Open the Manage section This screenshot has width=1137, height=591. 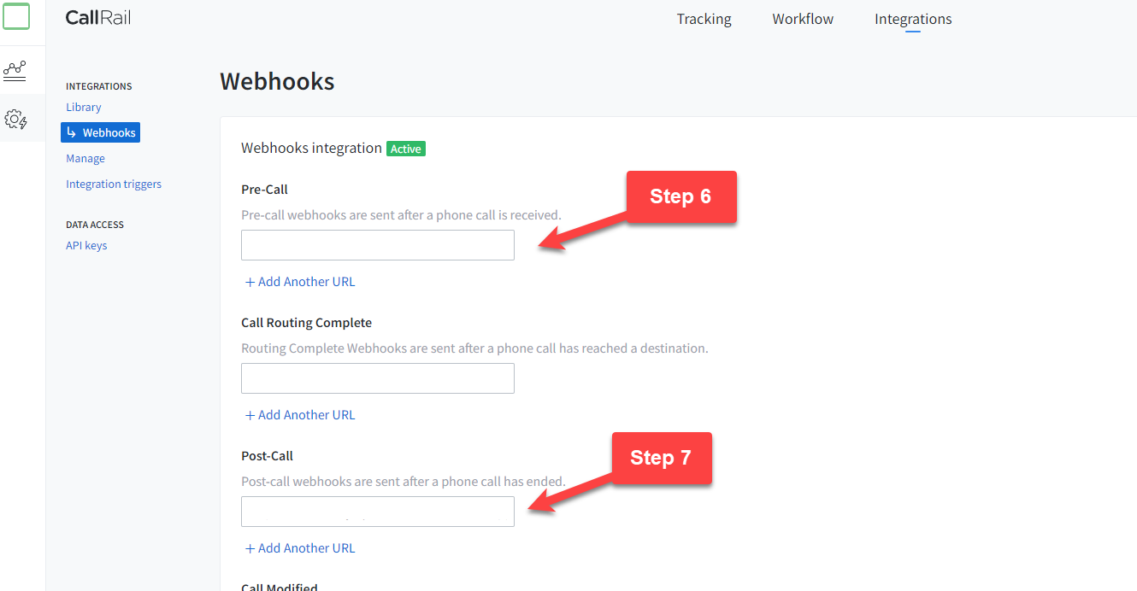click(x=85, y=158)
